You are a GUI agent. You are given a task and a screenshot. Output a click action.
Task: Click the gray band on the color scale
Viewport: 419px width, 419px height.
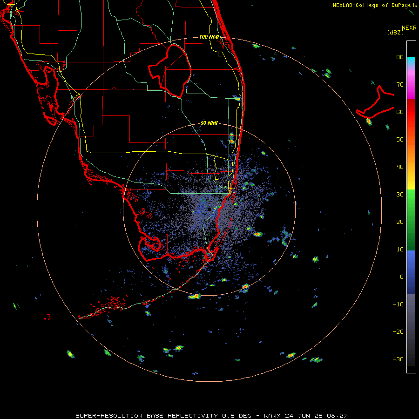point(411,330)
